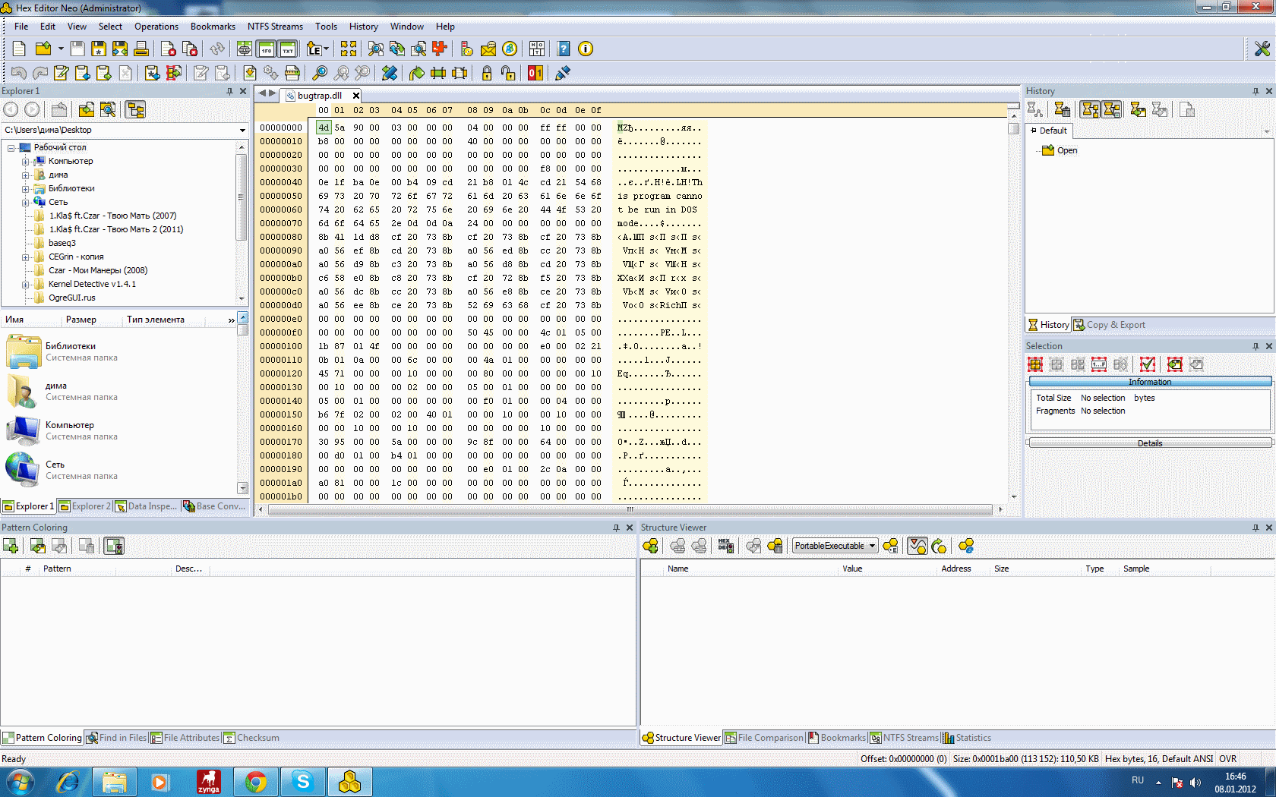Open the Operations menu
This screenshot has height=797, width=1276.
(156, 27)
